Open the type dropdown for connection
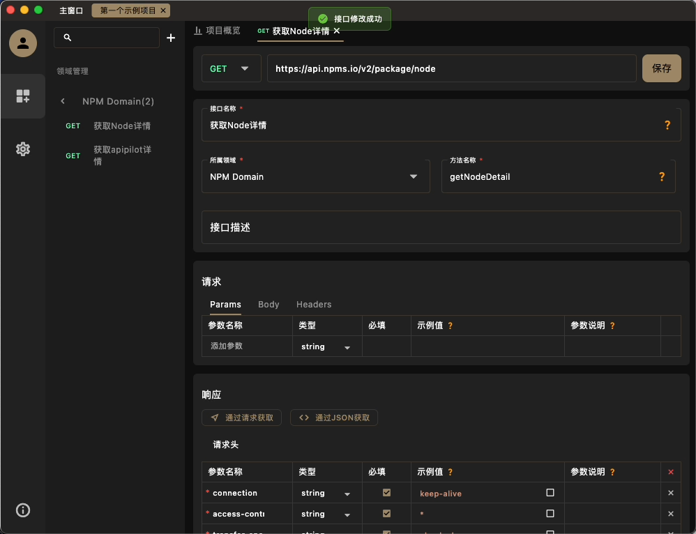Screen dimensions: 696x534 pos(326,493)
